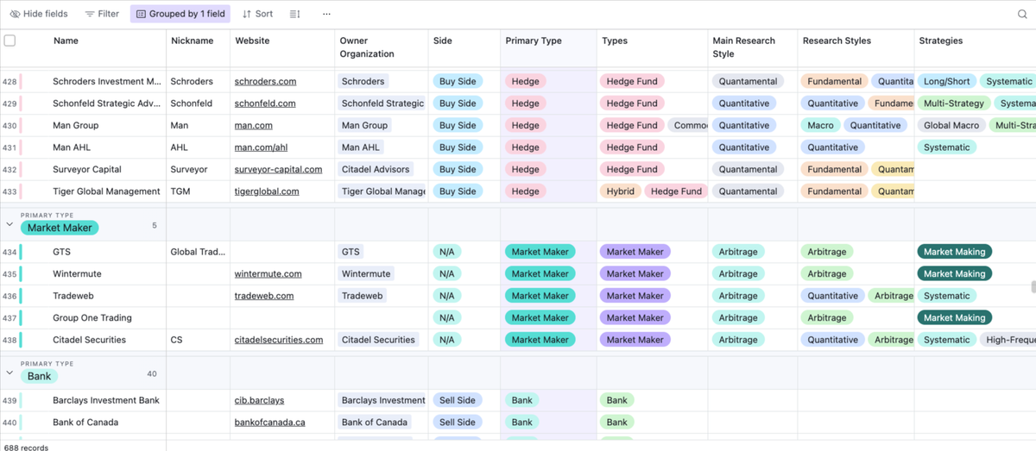Click the 688 records count
1036x451 pixels.
pyautogui.click(x=26, y=447)
